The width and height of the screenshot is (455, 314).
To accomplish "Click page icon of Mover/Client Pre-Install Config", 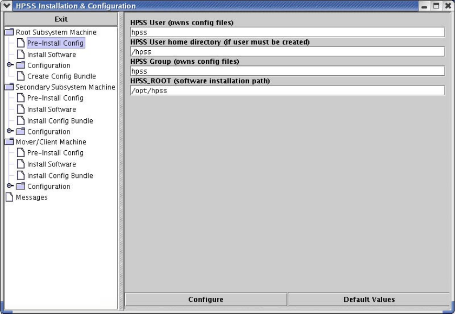I will 20,152.
